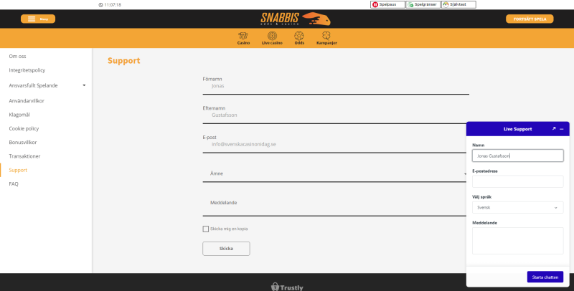Click the Starta chatten button
This screenshot has width=574, height=291.
pos(545,277)
